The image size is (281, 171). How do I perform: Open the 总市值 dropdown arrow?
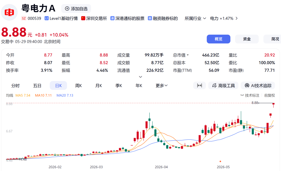[188, 55]
